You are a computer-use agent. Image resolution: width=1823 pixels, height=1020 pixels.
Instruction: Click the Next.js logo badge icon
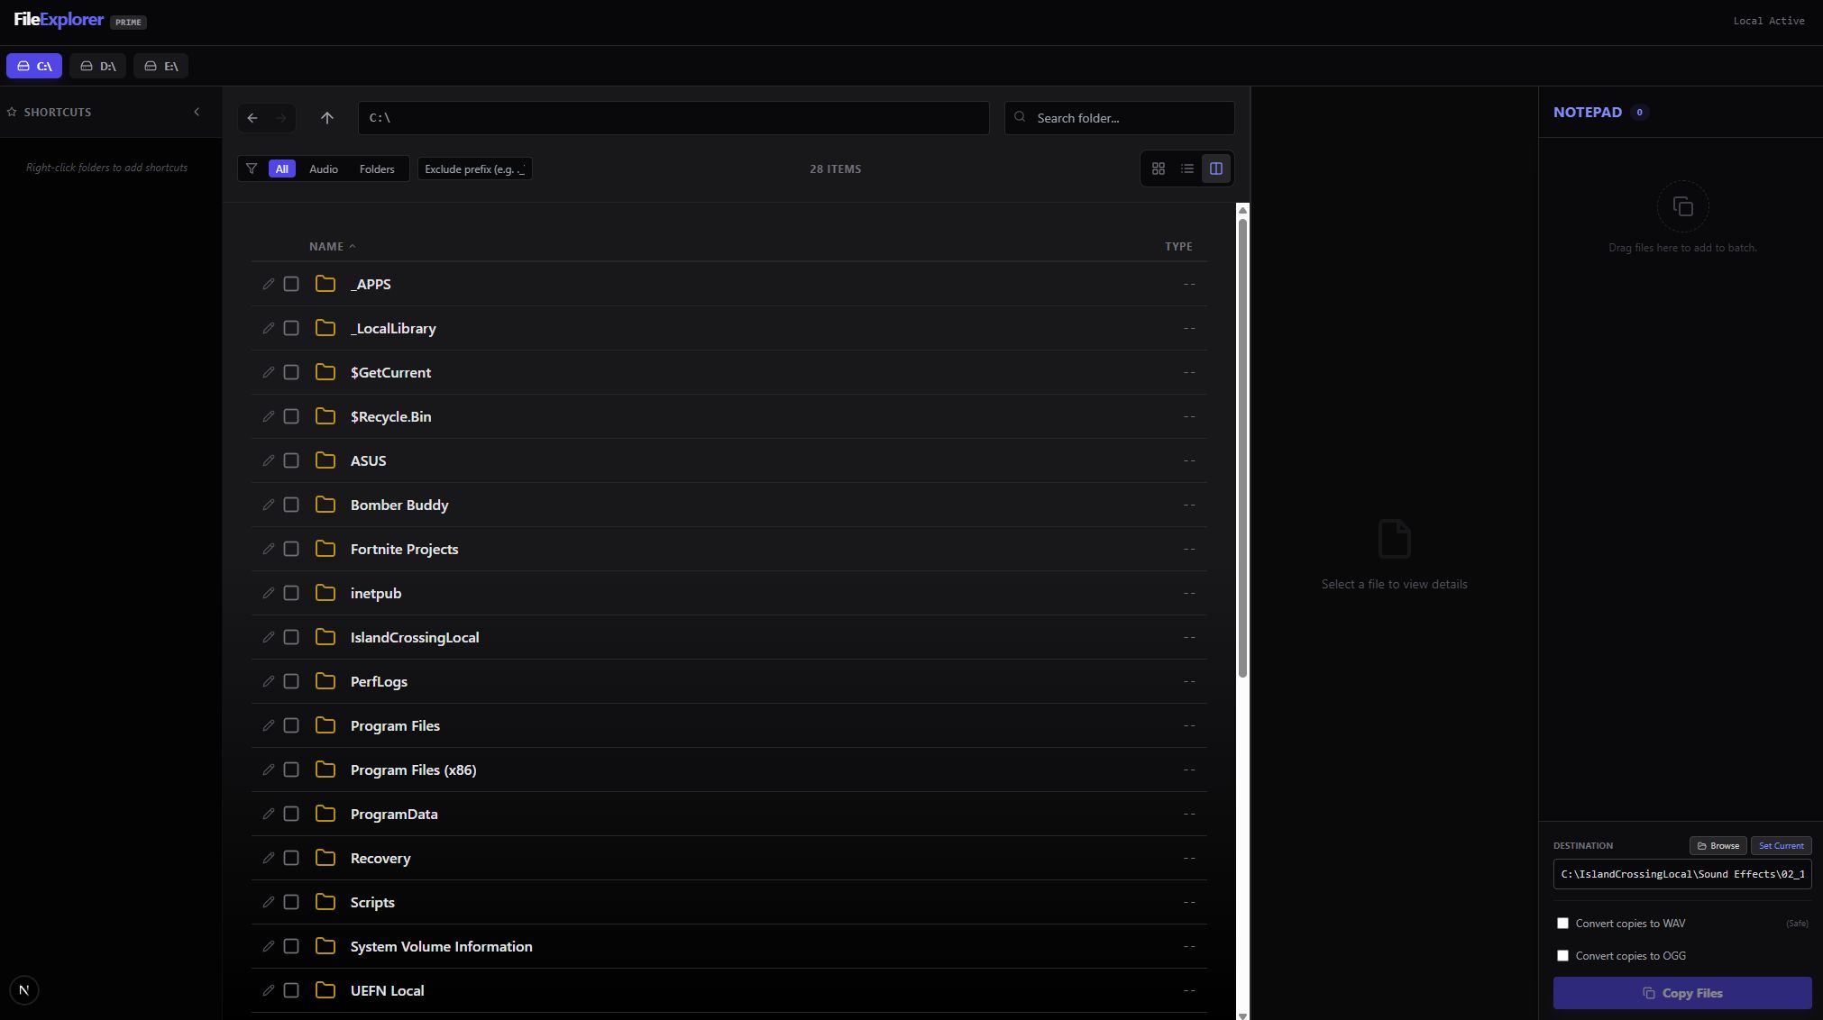tap(24, 990)
